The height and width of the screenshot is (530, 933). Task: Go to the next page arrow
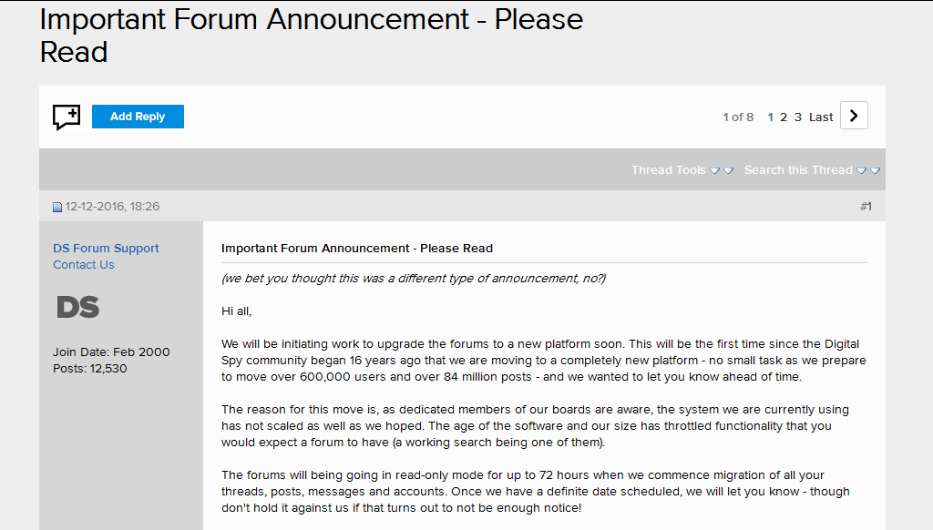[x=854, y=116]
